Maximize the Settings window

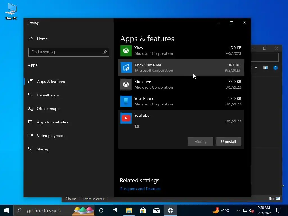click(231, 23)
